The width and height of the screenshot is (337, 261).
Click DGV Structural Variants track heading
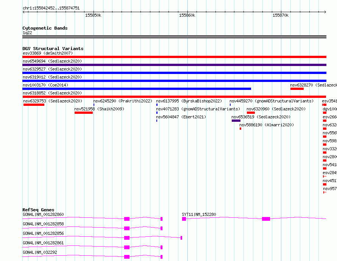53,49
